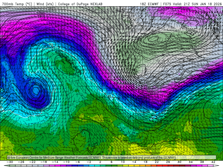The image size is (223, 167).
Task: Pick the 10 legend scale value
Action: click(123, 162)
